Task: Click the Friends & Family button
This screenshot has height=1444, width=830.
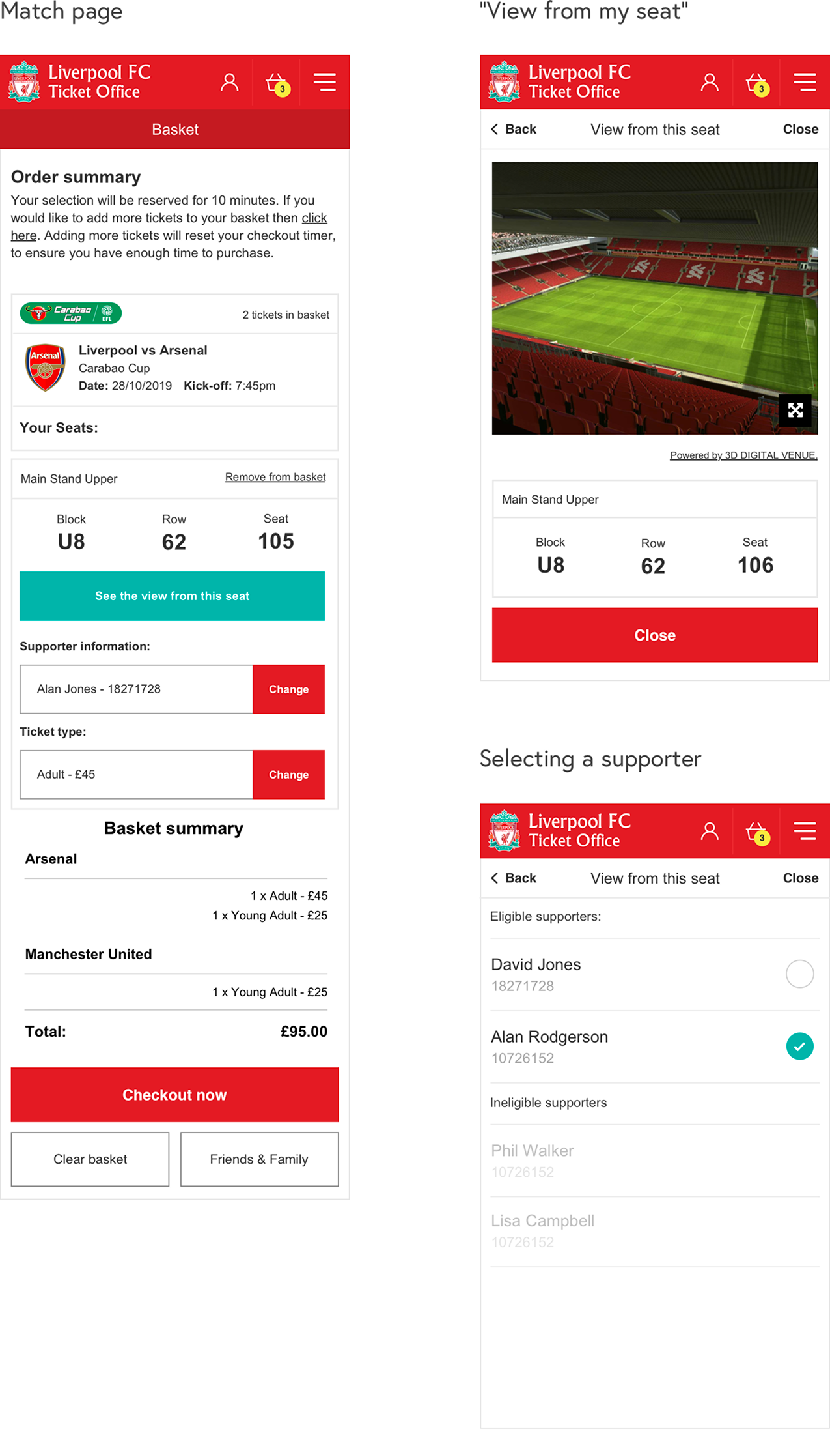Action: point(259,1159)
